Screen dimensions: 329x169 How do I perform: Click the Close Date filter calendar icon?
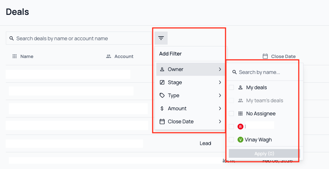tap(162, 121)
